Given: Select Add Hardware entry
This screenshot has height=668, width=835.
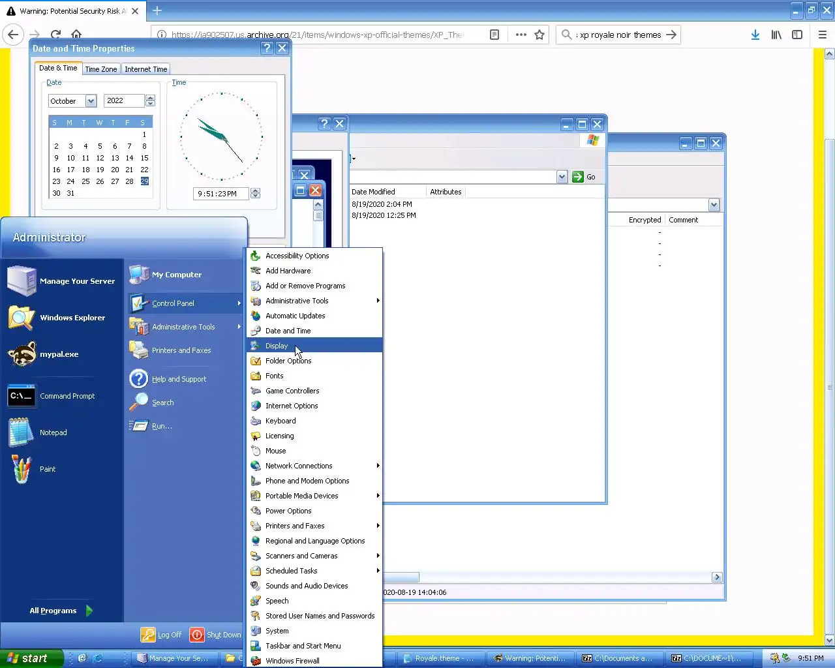Looking at the screenshot, I should pyautogui.click(x=315, y=271).
